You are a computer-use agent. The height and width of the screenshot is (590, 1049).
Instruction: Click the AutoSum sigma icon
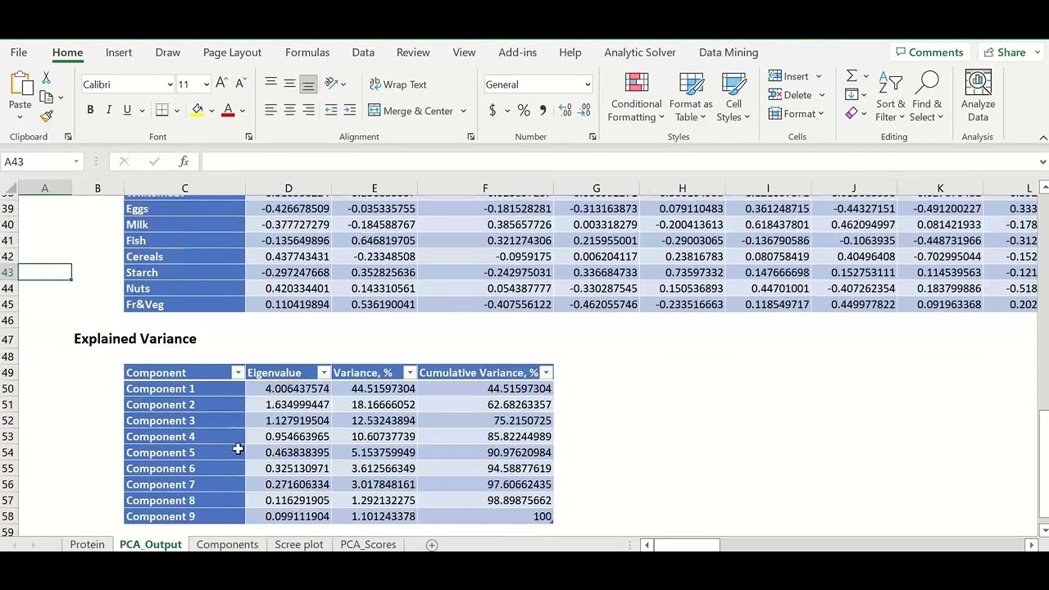coord(851,76)
